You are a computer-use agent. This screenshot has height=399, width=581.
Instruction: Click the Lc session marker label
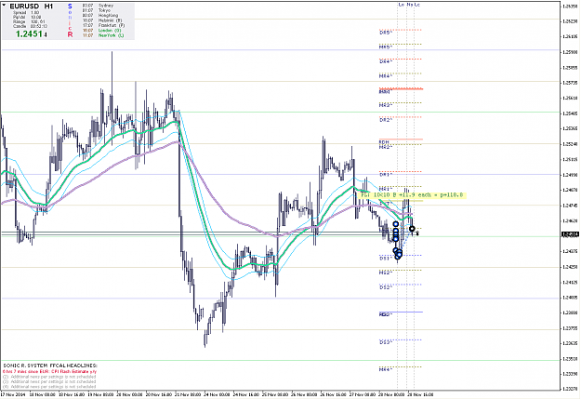417,5
